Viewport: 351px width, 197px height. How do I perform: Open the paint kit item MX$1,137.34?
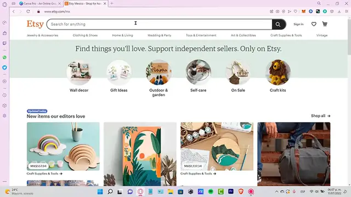tap(217, 146)
